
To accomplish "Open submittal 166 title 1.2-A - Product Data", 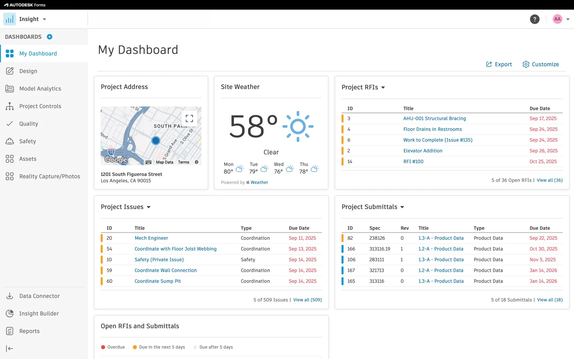I will click(x=441, y=249).
